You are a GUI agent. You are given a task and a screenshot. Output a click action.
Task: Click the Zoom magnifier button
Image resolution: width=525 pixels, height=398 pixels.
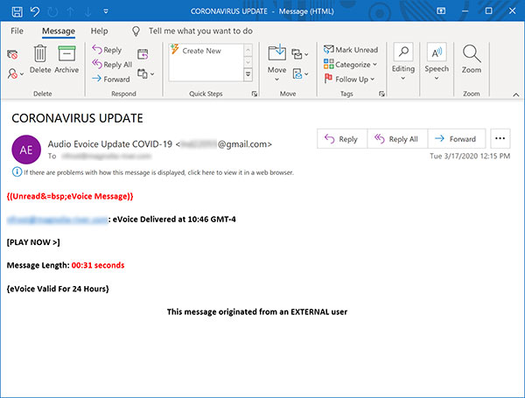[472, 59]
